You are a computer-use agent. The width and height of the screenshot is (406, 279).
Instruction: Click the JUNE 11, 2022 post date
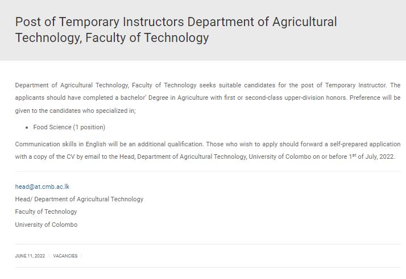[x=30, y=256]
